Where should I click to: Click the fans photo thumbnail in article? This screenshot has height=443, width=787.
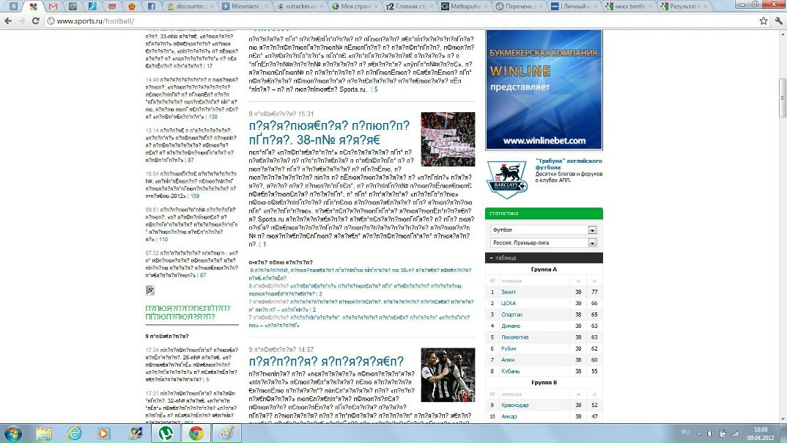(448, 139)
